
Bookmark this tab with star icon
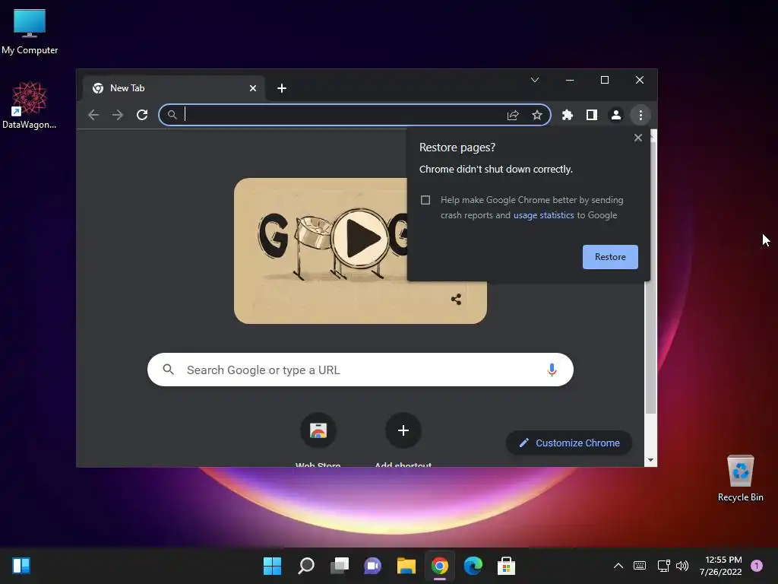[x=537, y=116]
